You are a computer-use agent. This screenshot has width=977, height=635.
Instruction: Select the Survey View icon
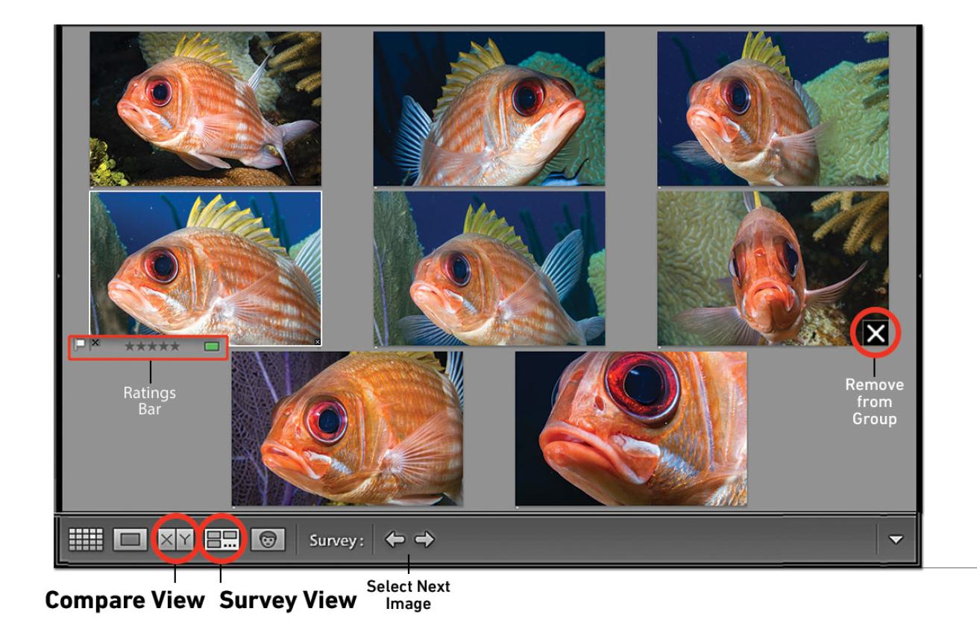tap(222, 539)
